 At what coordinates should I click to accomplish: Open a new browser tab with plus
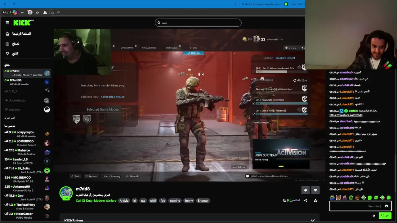(x=236, y=4)
